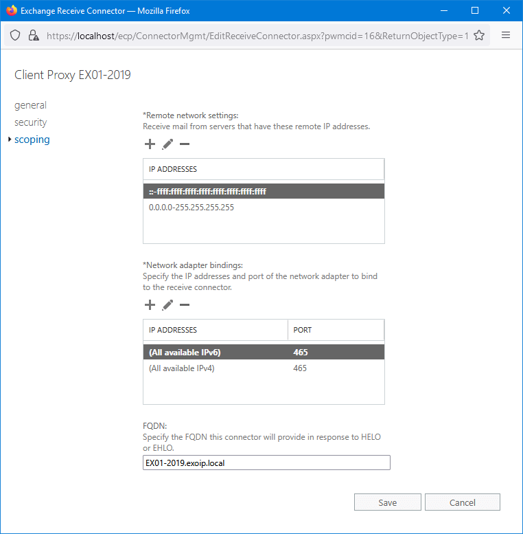
Task: Cancel editing the receive connector
Action: [462, 502]
